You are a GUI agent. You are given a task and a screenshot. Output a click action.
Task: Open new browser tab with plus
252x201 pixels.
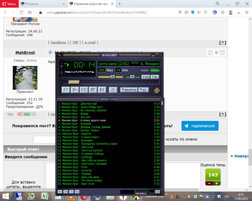point(119,4)
